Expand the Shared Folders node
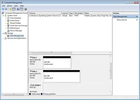This screenshot has height=100, width=140. click(x=6, y=23)
